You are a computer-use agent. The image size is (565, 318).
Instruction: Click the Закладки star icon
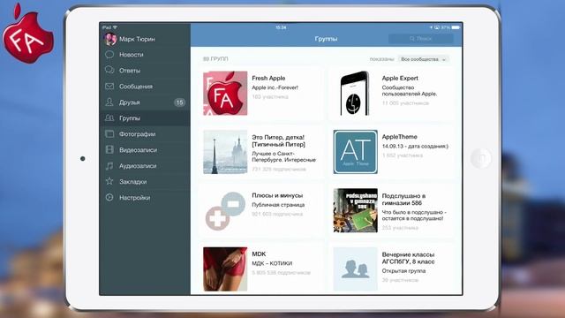pos(109,181)
